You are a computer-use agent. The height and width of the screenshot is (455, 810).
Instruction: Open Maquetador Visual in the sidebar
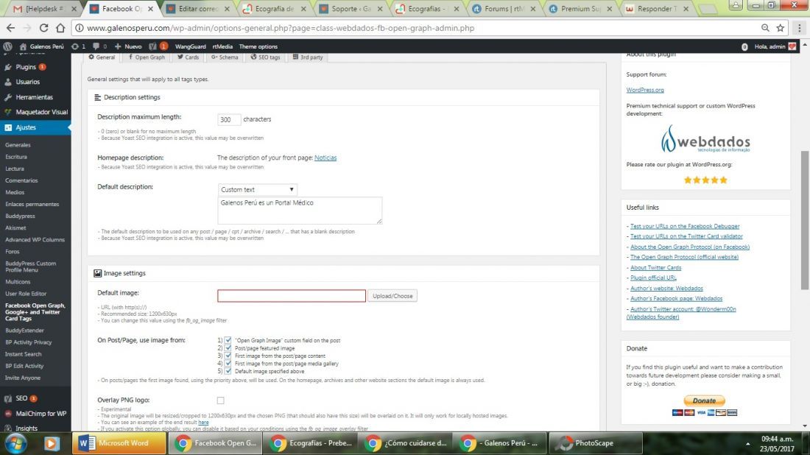click(41, 112)
